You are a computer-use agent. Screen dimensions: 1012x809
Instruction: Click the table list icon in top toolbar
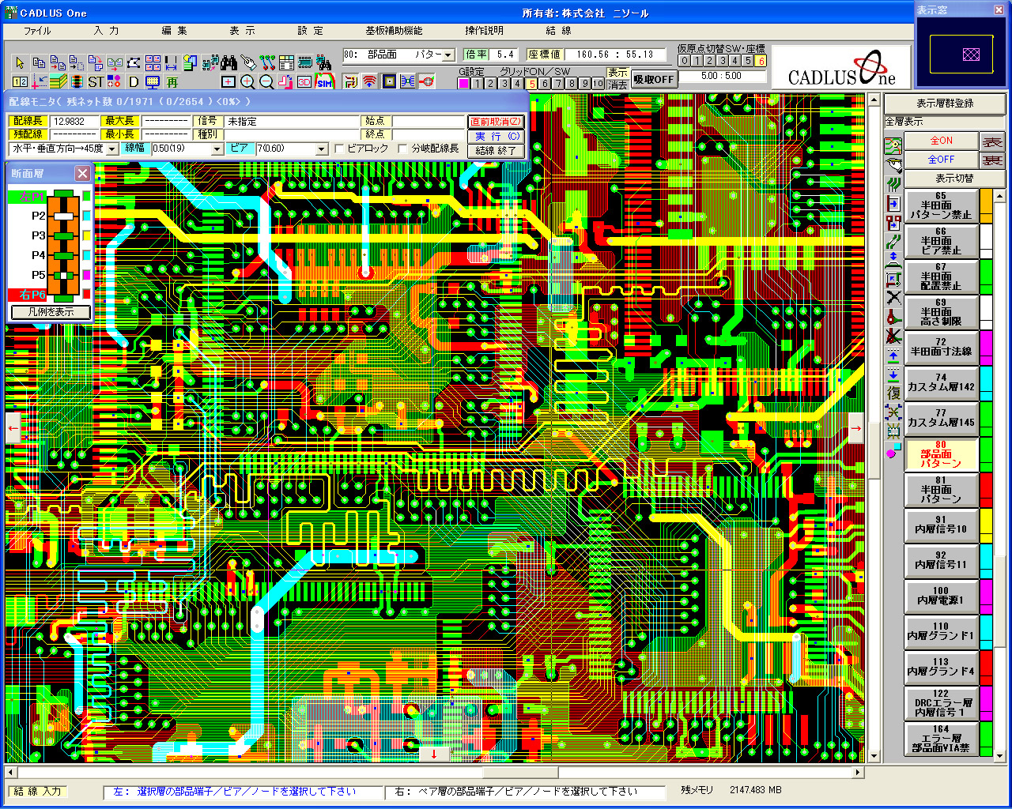(x=286, y=63)
